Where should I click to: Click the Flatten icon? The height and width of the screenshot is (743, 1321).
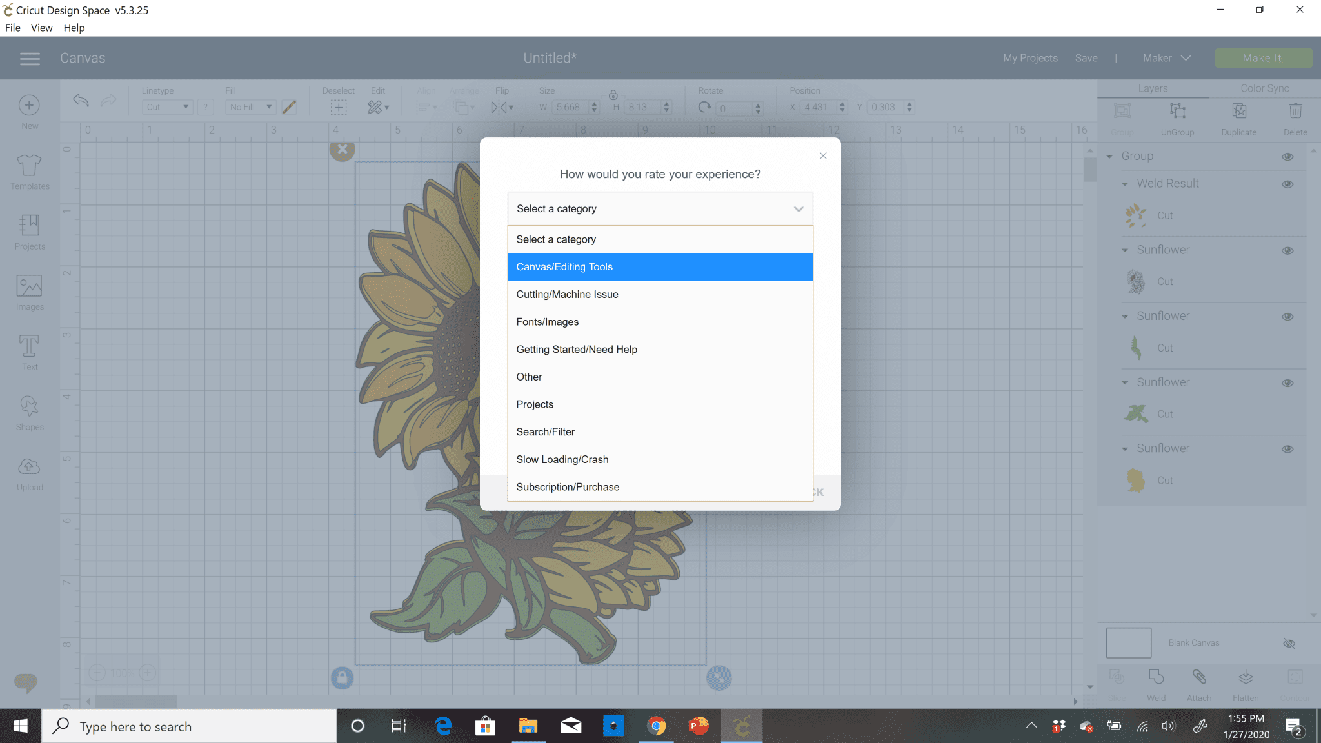point(1244,682)
